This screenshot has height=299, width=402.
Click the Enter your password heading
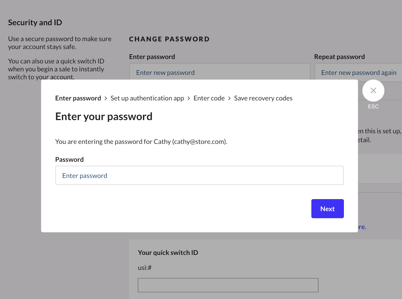pyautogui.click(x=104, y=117)
